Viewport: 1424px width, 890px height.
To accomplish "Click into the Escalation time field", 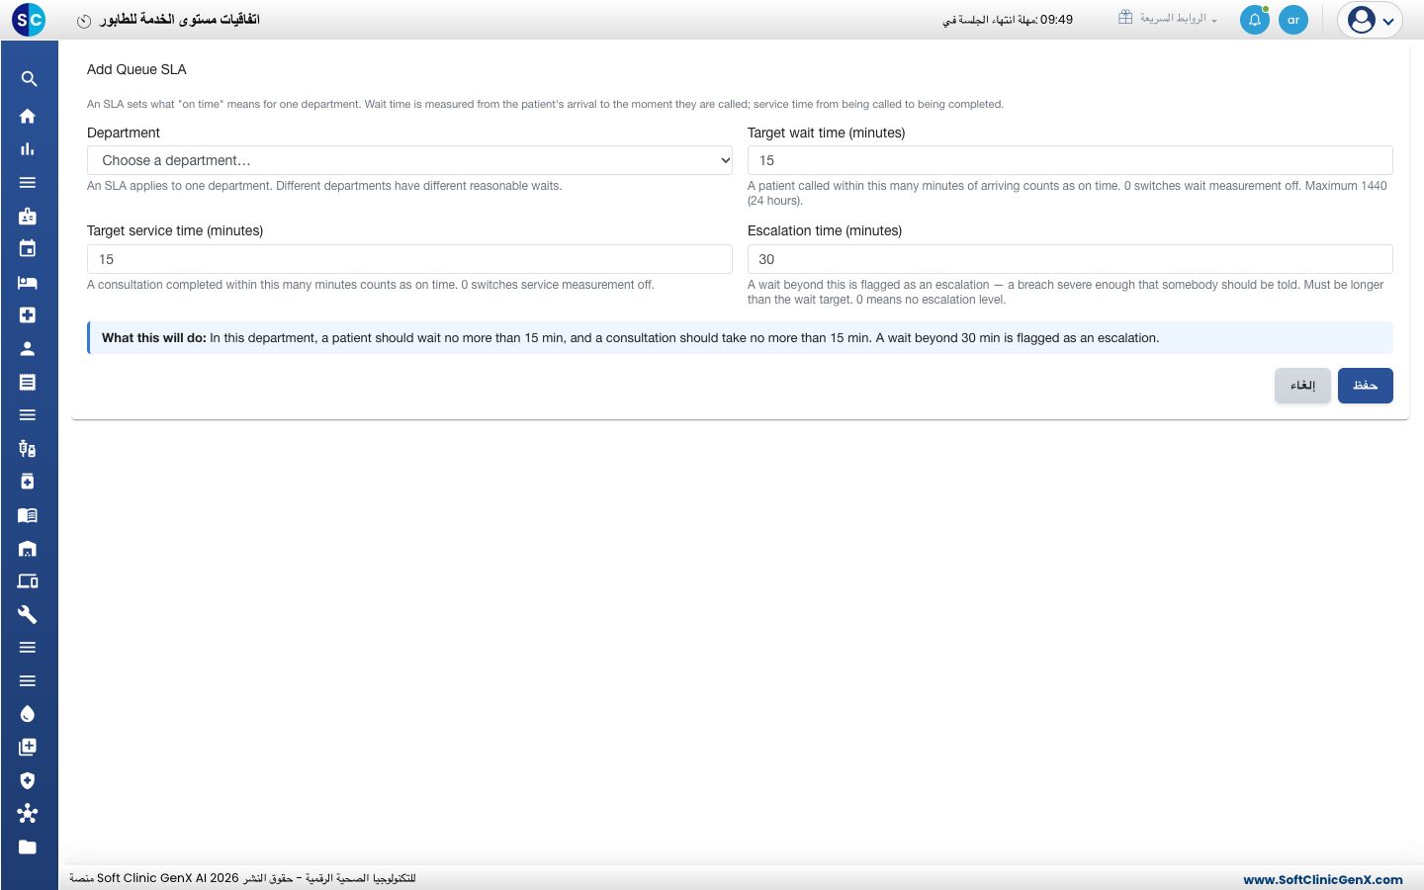I will tap(1070, 259).
